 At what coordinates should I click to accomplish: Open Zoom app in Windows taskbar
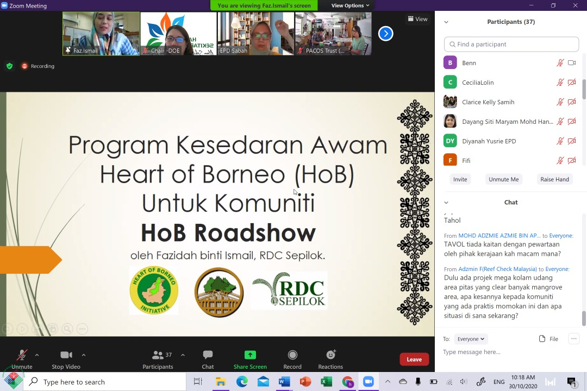tap(369, 382)
